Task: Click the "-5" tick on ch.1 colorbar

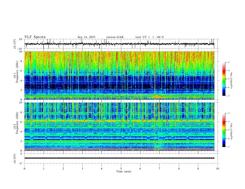Action: [x=228, y=79]
